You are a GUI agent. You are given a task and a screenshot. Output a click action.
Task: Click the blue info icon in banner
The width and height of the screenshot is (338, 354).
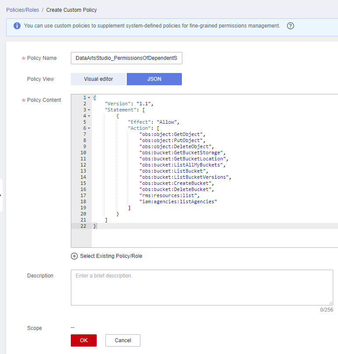pyautogui.click(x=17, y=26)
